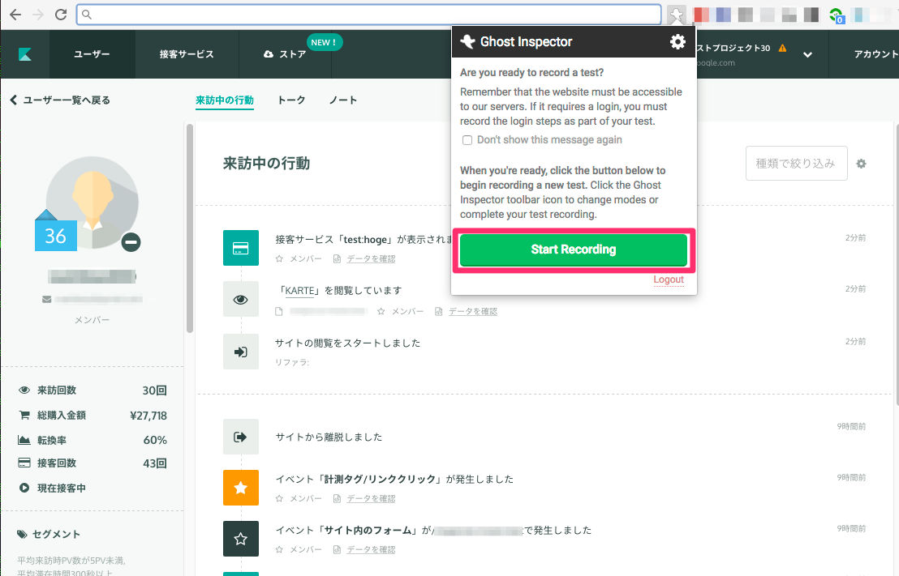899x576 pixels.
Task: Click メンバー star under test:hoge event
Action: click(279, 258)
